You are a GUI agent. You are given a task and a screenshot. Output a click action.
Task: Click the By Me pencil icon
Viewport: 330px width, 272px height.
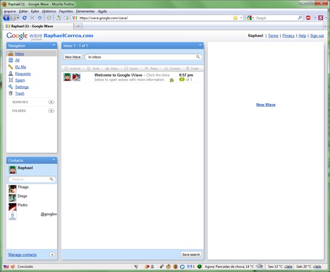click(x=11, y=67)
